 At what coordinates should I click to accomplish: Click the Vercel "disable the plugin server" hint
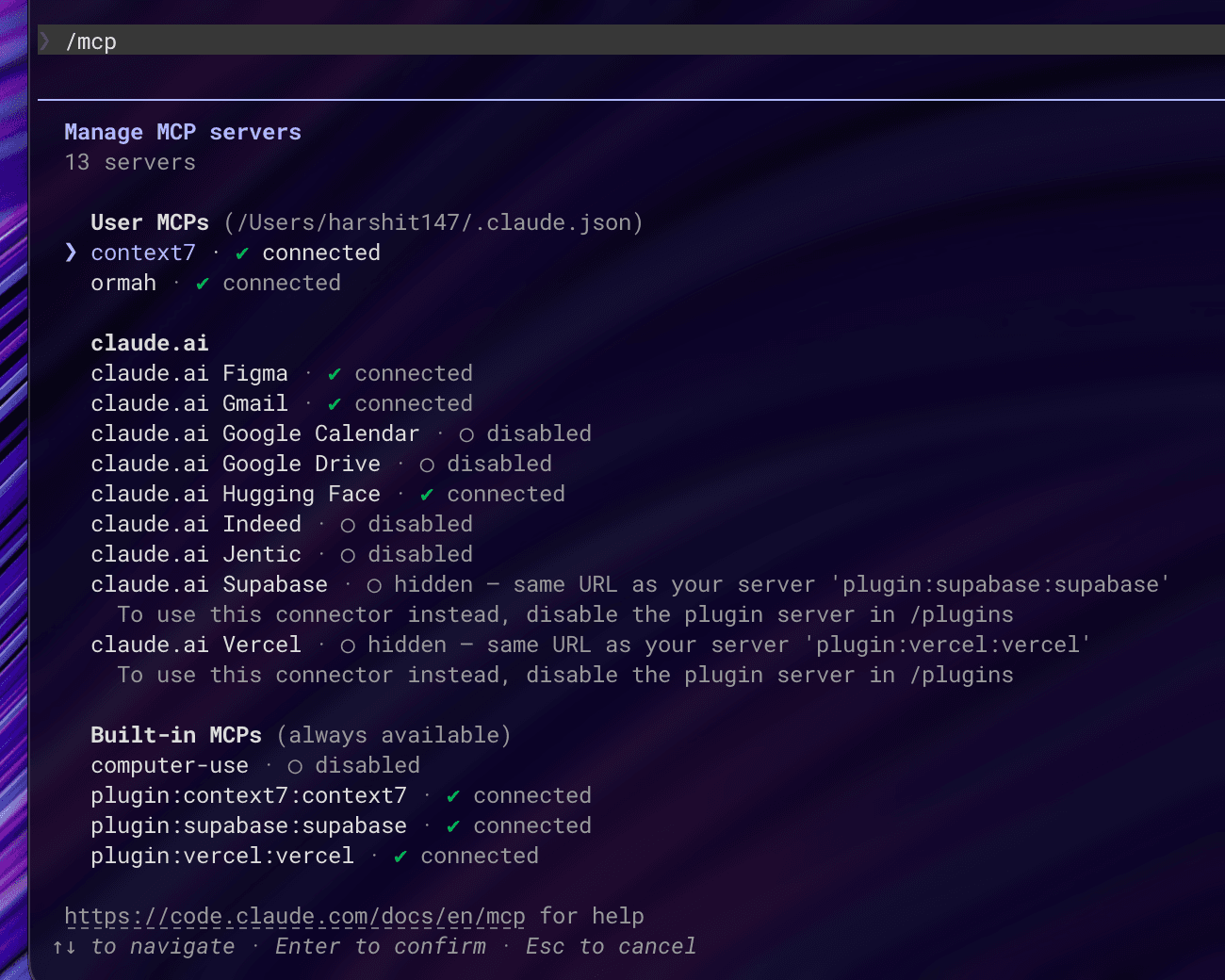pos(565,675)
